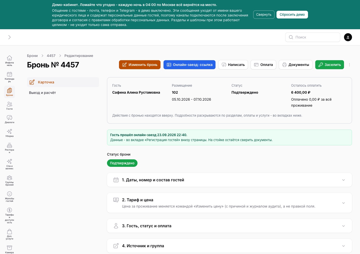Focus the Поиск search field
Viewport: 360px width, 254px height.
point(313,37)
